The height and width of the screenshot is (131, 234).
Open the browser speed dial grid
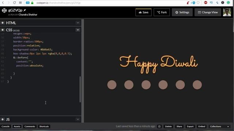(x=20, y=3)
